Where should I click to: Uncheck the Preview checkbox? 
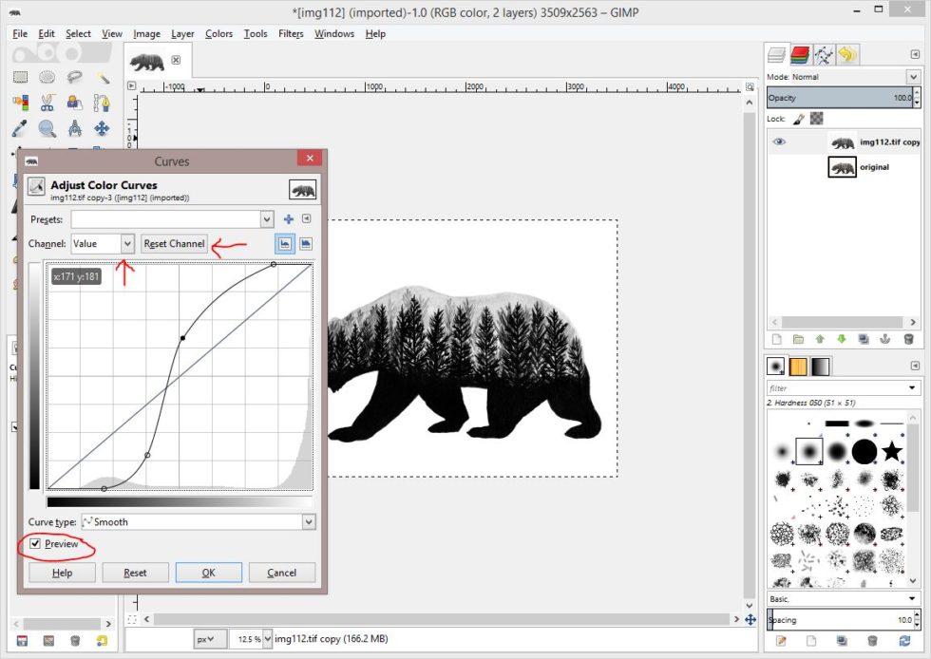pyautogui.click(x=35, y=544)
